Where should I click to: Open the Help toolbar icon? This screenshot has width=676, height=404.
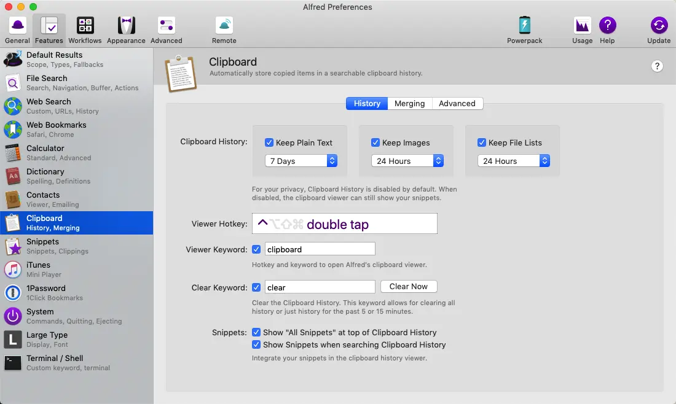tap(607, 30)
